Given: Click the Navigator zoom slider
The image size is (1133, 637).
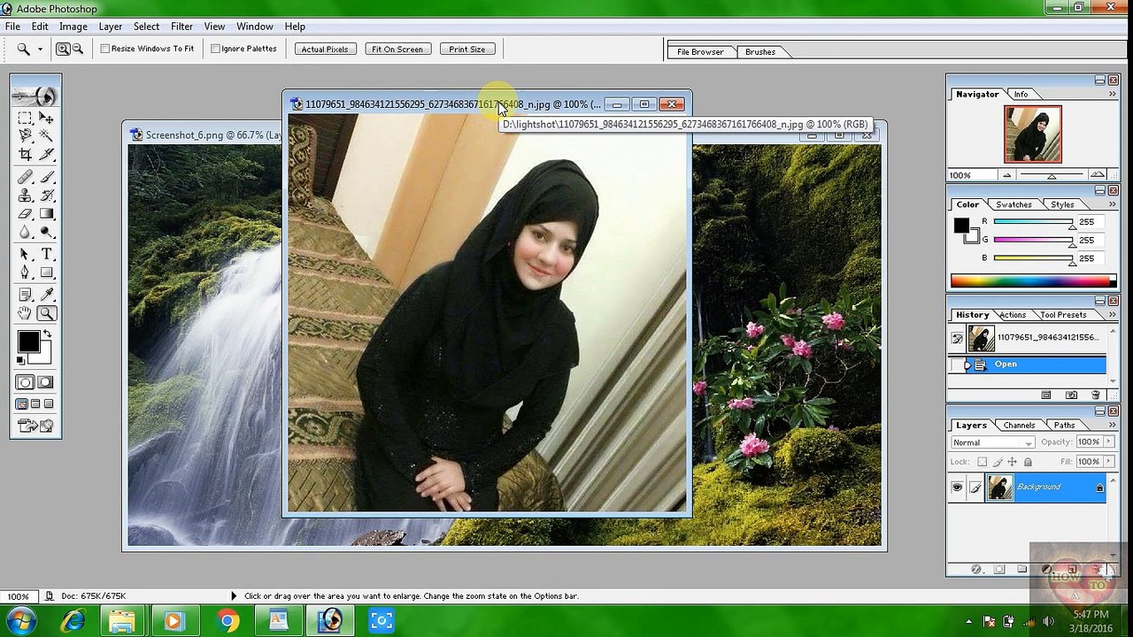Looking at the screenshot, I should tap(1052, 174).
